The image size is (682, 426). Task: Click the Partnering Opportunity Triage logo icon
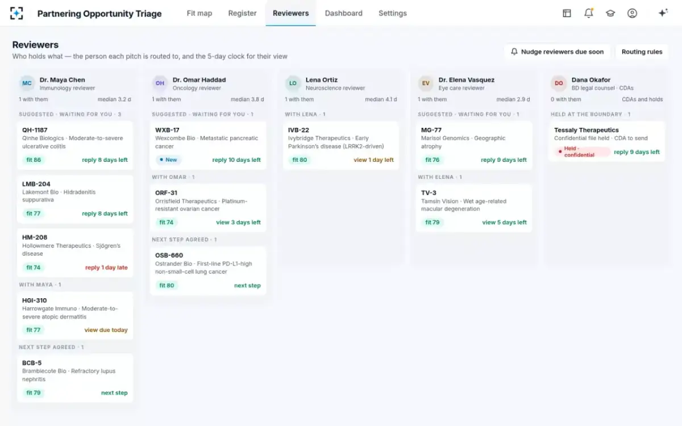coord(16,13)
